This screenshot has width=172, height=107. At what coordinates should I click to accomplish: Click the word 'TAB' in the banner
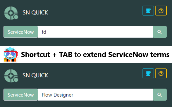coord(65,55)
